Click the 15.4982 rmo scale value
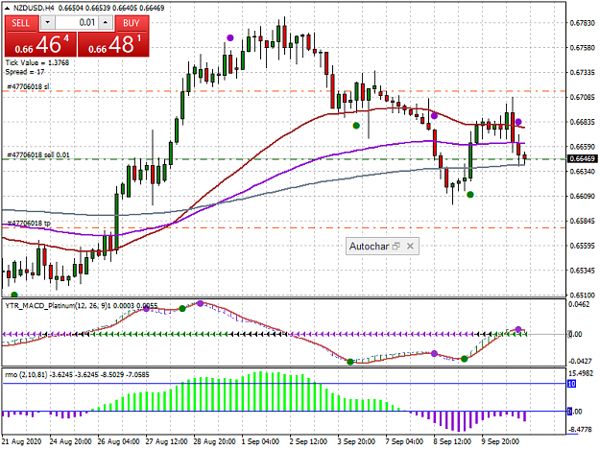Image resolution: width=600 pixels, height=450 pixels. pos(581,373)
